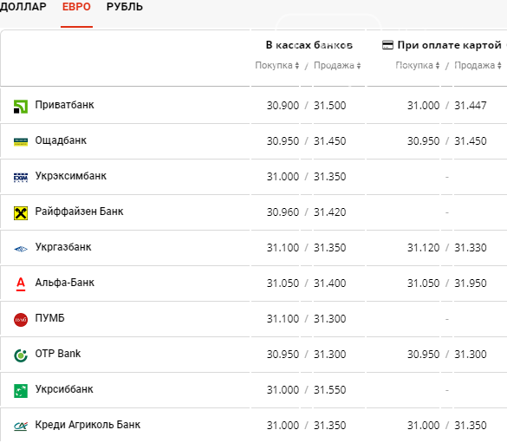
Task: Open the Райффайзен Банк link
Action: tap(79, 212)
